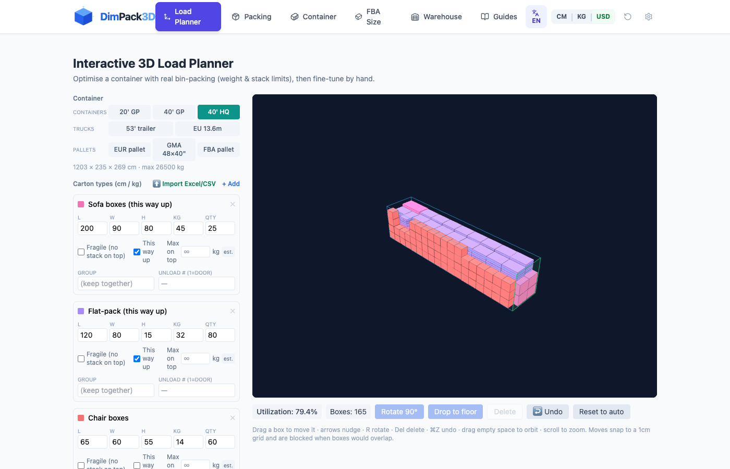Open the Warehouse menu item
The width and height of the screenshot is (730, 469).
[436, 17]
